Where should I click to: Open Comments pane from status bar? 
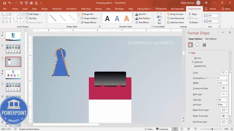click(x=162, y=129)
